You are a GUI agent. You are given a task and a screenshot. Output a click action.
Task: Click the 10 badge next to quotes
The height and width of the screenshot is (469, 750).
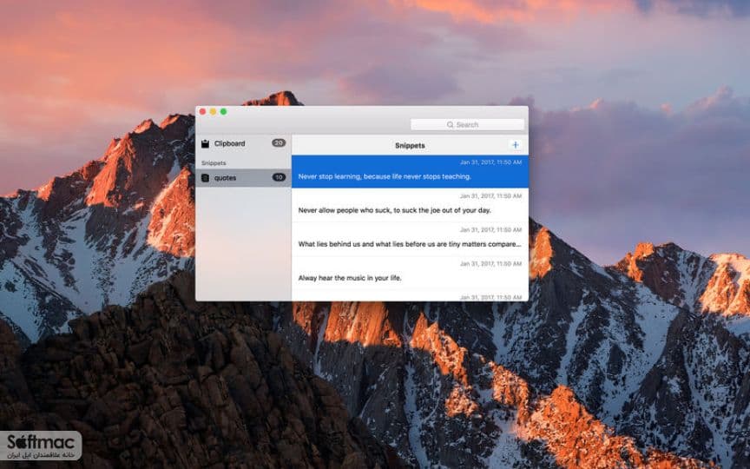tap(279, 177)
